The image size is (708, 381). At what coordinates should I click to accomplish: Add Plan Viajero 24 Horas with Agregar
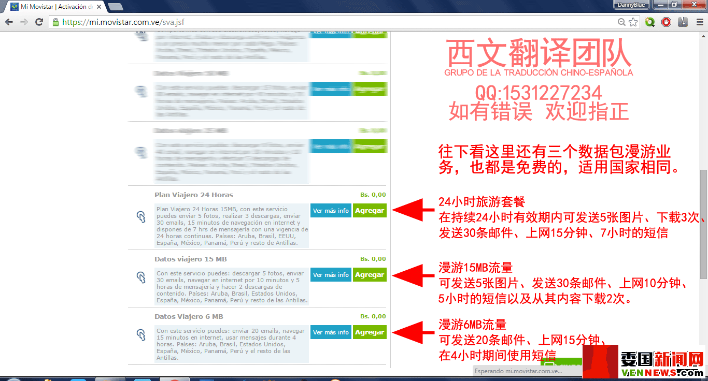(x=370, y=211)
